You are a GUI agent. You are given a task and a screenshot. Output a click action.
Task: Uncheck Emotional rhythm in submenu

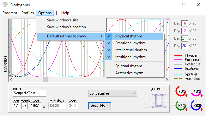[x=134, y=43]
